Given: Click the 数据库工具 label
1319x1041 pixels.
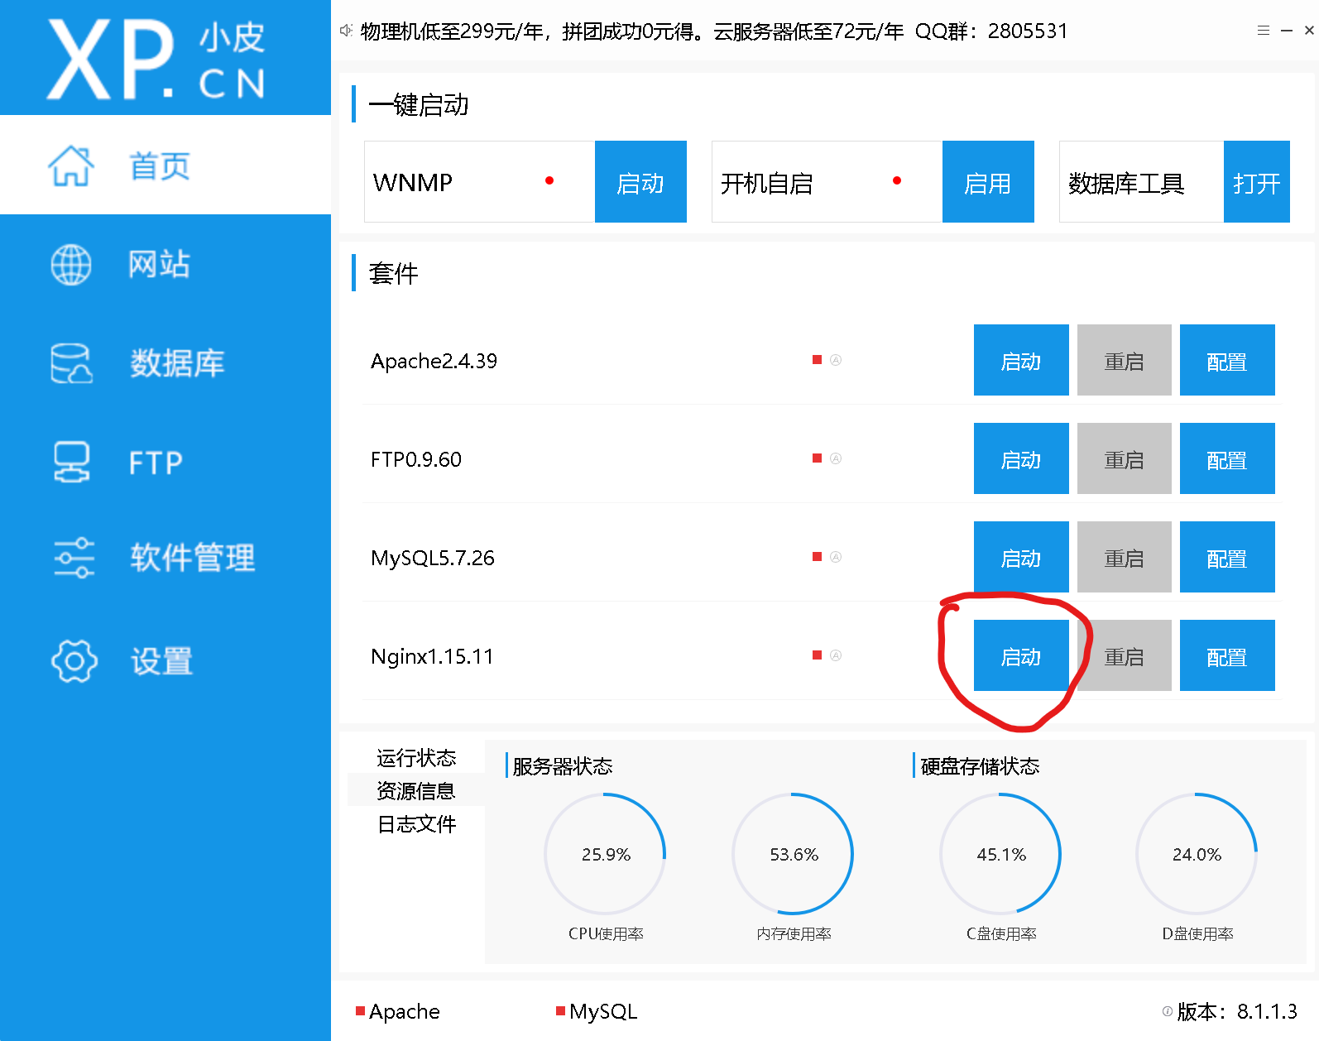Looking at the screenshot, I should click(x=1126, y=183).
